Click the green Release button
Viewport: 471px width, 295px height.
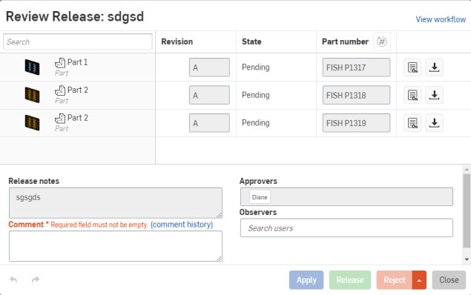pyautogui.click(x=350, y=280)
